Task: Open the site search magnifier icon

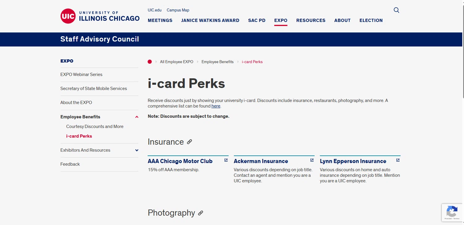Action: pos(396,10)
